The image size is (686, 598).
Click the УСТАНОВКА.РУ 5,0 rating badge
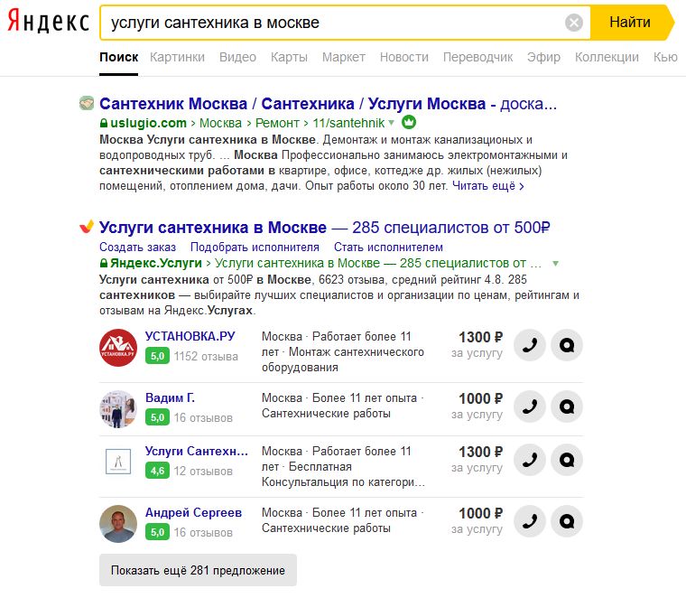(157, 356)
